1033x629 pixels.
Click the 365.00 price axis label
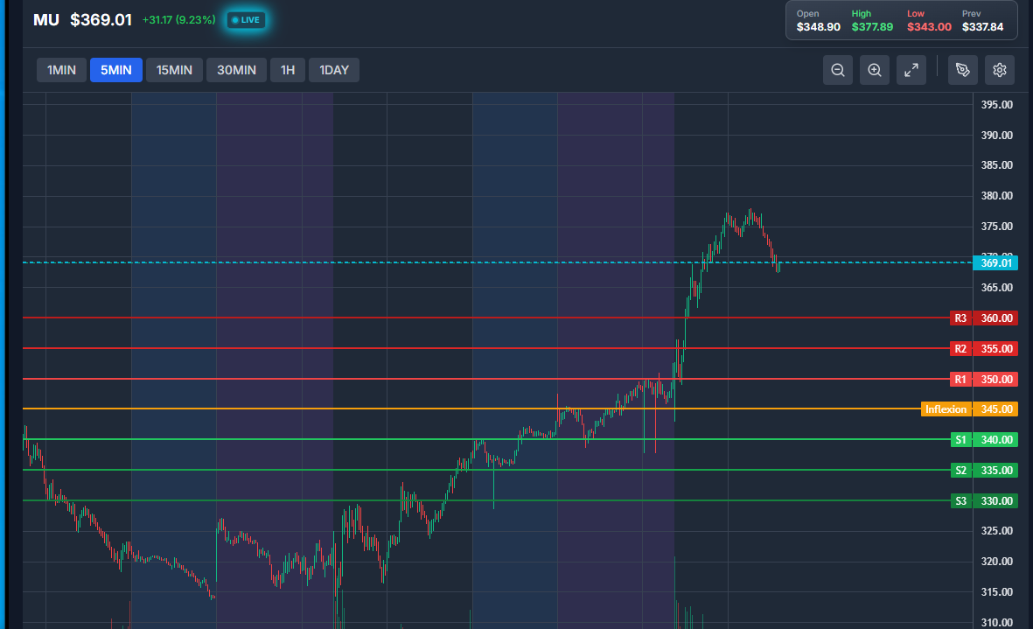click(x=997, y=287)
